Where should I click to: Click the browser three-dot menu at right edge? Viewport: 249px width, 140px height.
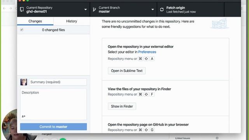[242, 9]
